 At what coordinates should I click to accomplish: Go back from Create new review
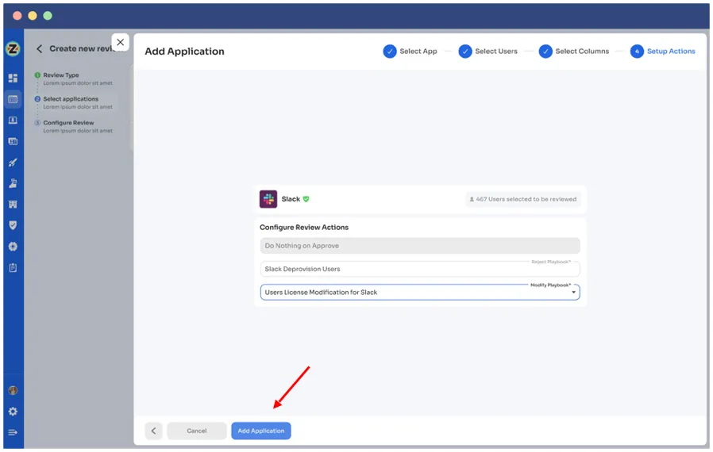click(39, 48)
